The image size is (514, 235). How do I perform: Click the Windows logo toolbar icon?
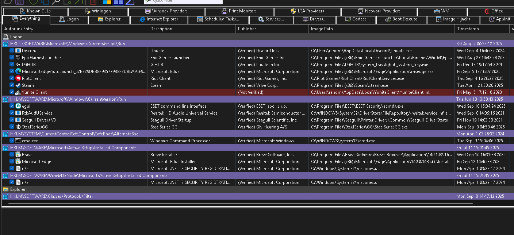tap(107, 2)
